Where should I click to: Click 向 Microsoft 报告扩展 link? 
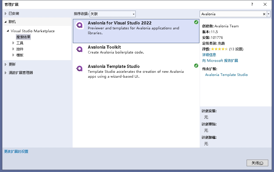coord(220,60)
